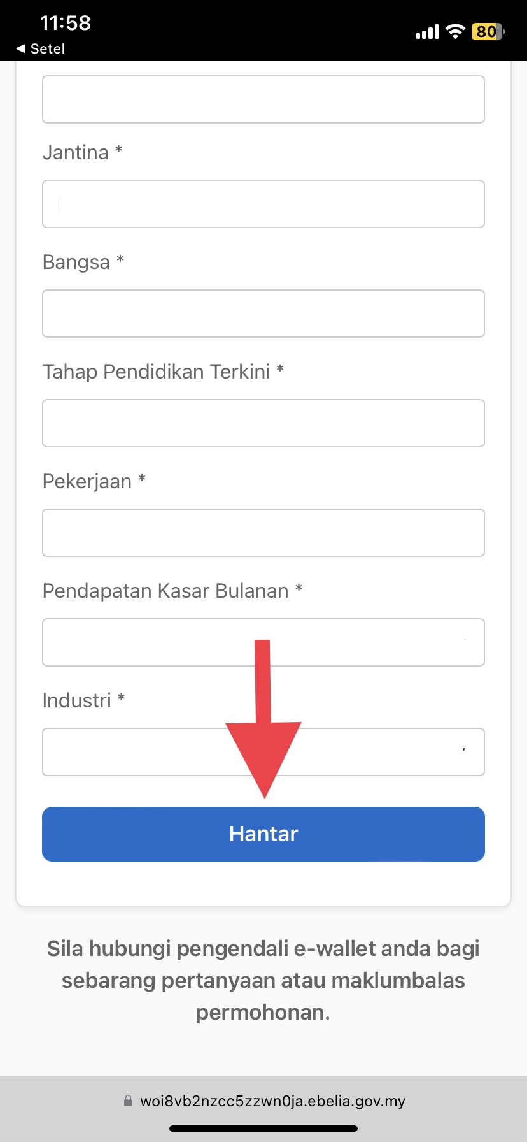Open the Pendapatan Kasar Bulanan dropdown
The image size is (527, 1142).
pyautogui.click(x=263, y=642)
